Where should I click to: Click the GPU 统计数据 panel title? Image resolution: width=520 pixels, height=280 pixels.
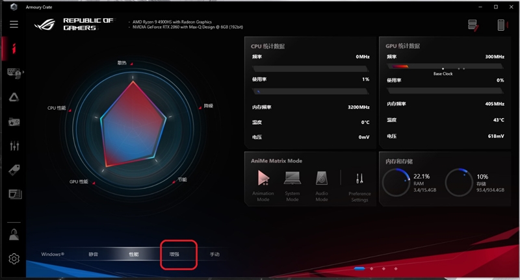tap(402, 46)
